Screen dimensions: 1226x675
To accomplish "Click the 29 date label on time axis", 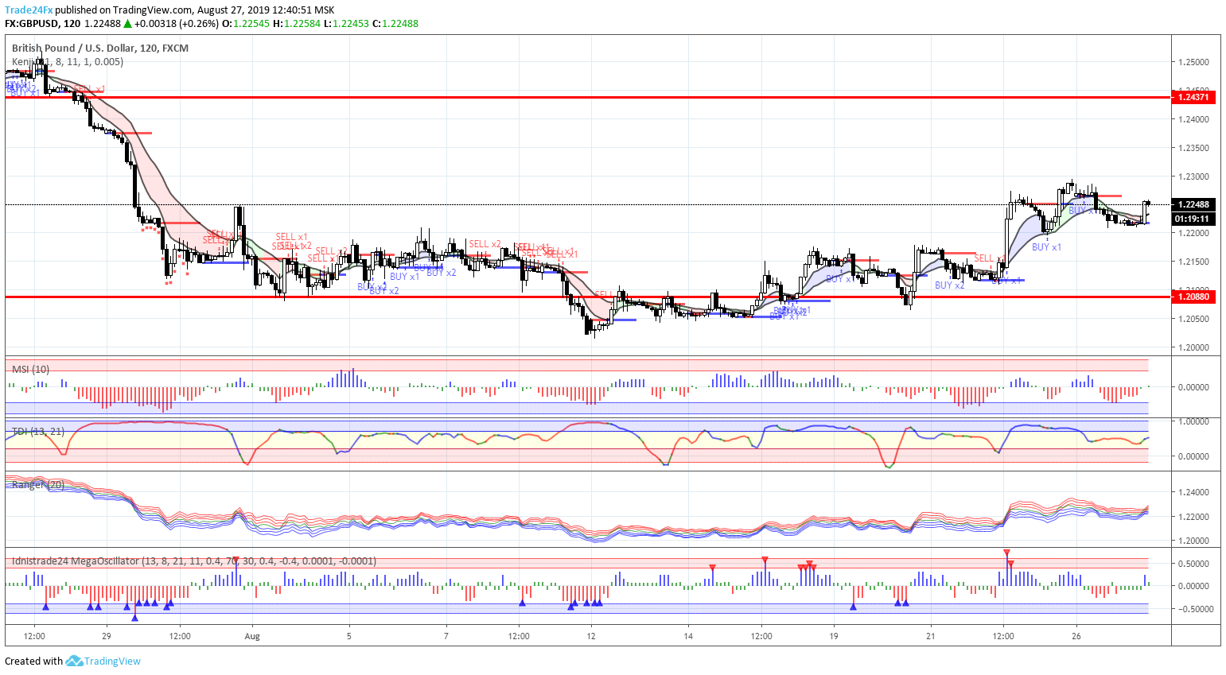I will (107, 636).
